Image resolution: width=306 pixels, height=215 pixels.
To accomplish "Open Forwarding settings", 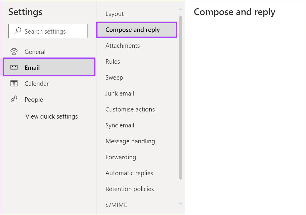I will (137, 157).
